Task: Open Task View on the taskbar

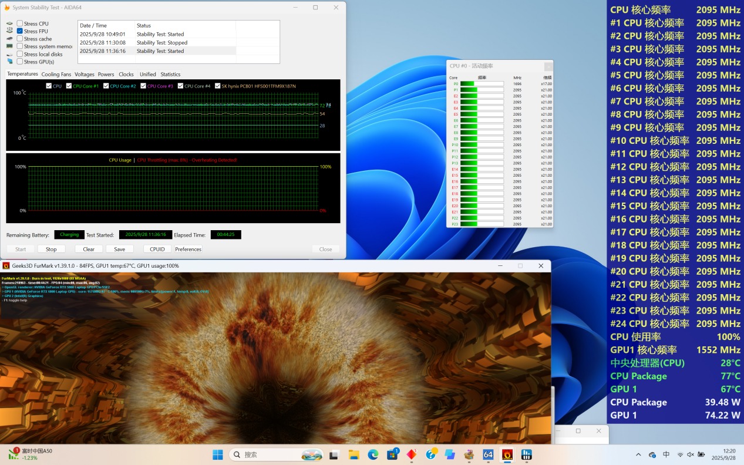Action: (x=334, y=454)
